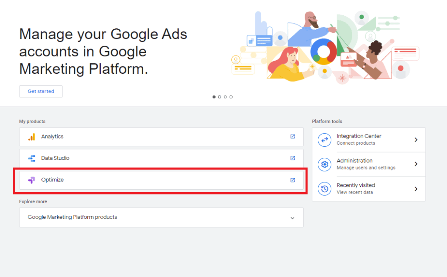Image resolution: width=447 pixels, height=277 pixels.
Task: Open the Data Studio product label
Action: click(55, 158)
